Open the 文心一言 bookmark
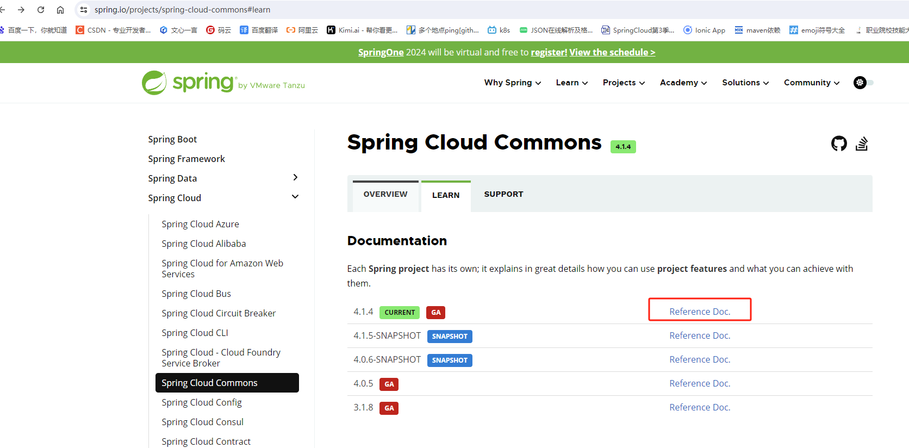909x448 pixels. tap(178, 30)
